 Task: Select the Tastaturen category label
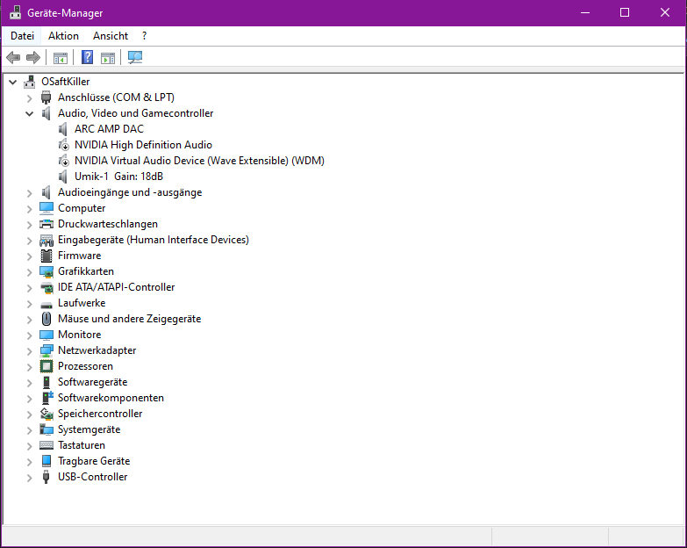click(82, 445)
